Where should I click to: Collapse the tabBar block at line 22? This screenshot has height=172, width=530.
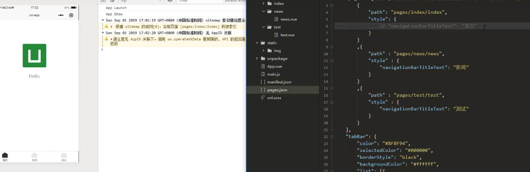point(332,137)
